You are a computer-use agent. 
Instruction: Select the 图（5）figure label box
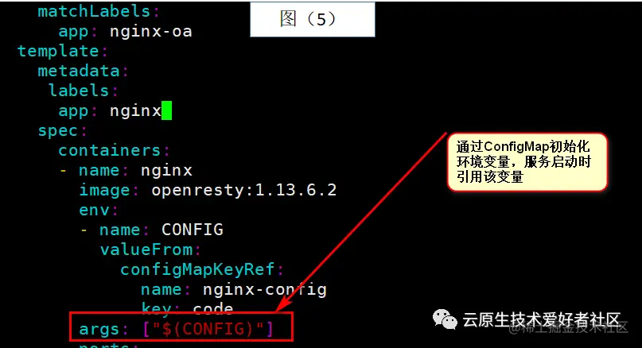[313, 19]
